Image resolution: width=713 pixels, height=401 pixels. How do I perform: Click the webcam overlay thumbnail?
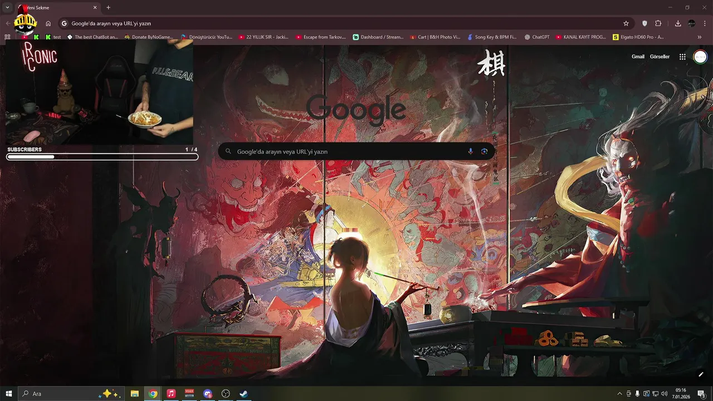click(x=99, y=92)
